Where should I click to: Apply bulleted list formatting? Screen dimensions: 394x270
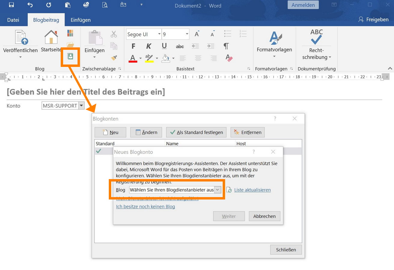pos(228,34)
